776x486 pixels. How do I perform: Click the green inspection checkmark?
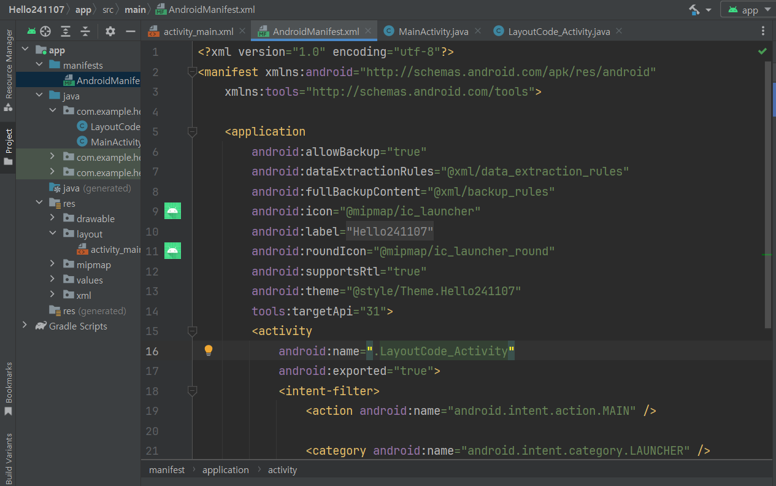(x=763, y=51)
